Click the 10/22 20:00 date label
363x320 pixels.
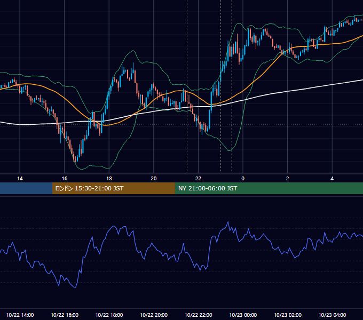tap(154, 315)
